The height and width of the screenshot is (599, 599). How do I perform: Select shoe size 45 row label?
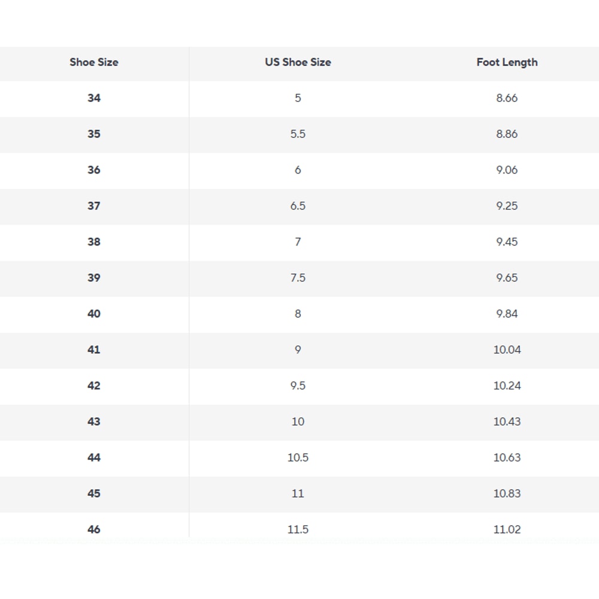point(94,494)
